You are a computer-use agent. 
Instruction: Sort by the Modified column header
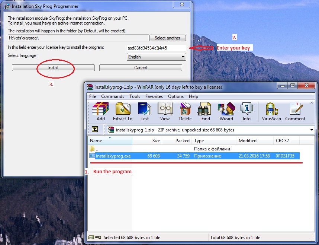[x=255, y=141]
